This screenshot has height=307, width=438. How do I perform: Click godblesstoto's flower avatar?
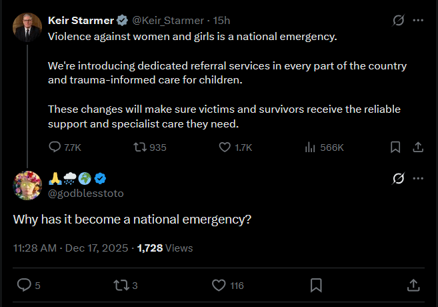tap(27, 185)
